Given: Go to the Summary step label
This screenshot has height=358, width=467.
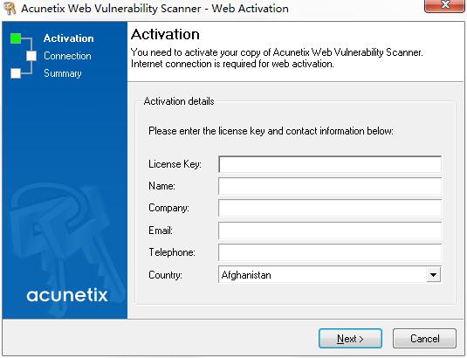Looking at the screenshot, I should click(x=63, y=73).
